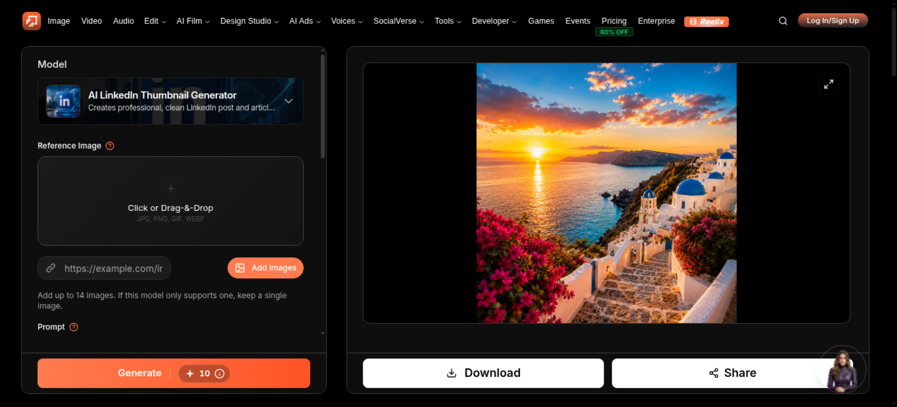Click 'Add up to 14 images' note
897x407 pixels.
click(x=162, y=301)
